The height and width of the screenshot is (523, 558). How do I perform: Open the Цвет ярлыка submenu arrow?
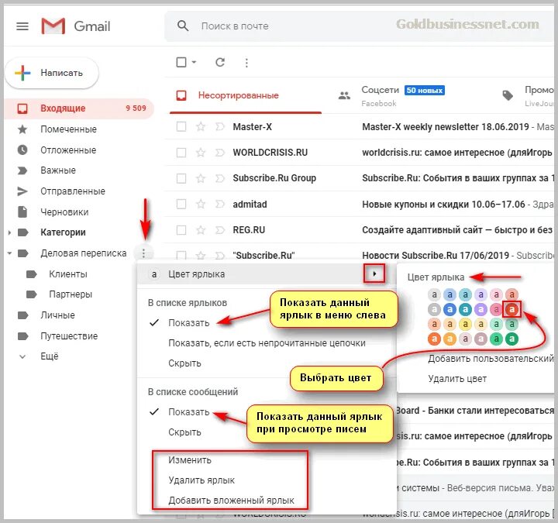374,274
